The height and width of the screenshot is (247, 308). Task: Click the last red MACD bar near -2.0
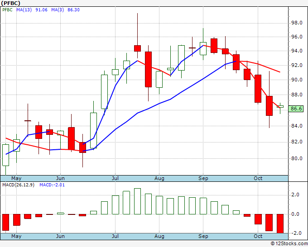tap(280, 223)
